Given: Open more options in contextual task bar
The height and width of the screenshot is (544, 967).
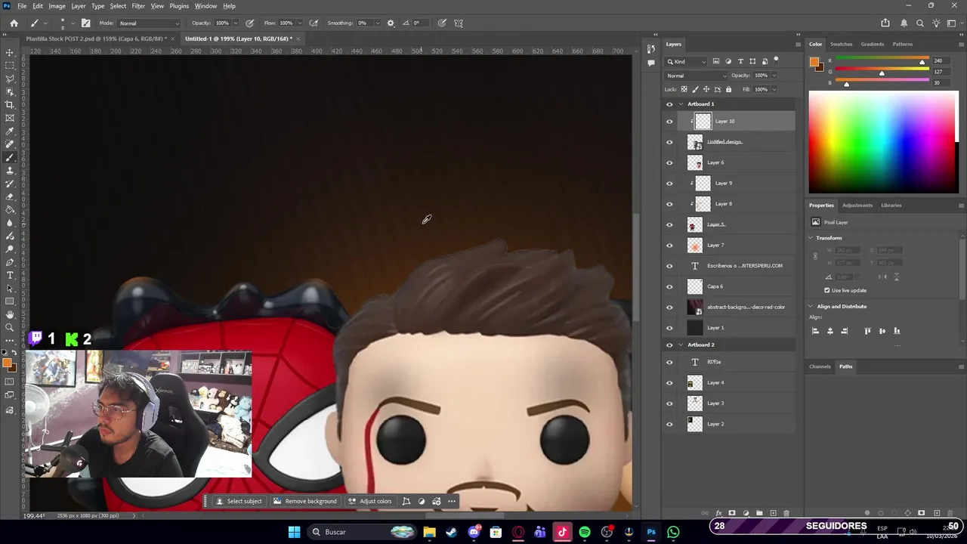Looking at the screenshot, I should (452, 501).
